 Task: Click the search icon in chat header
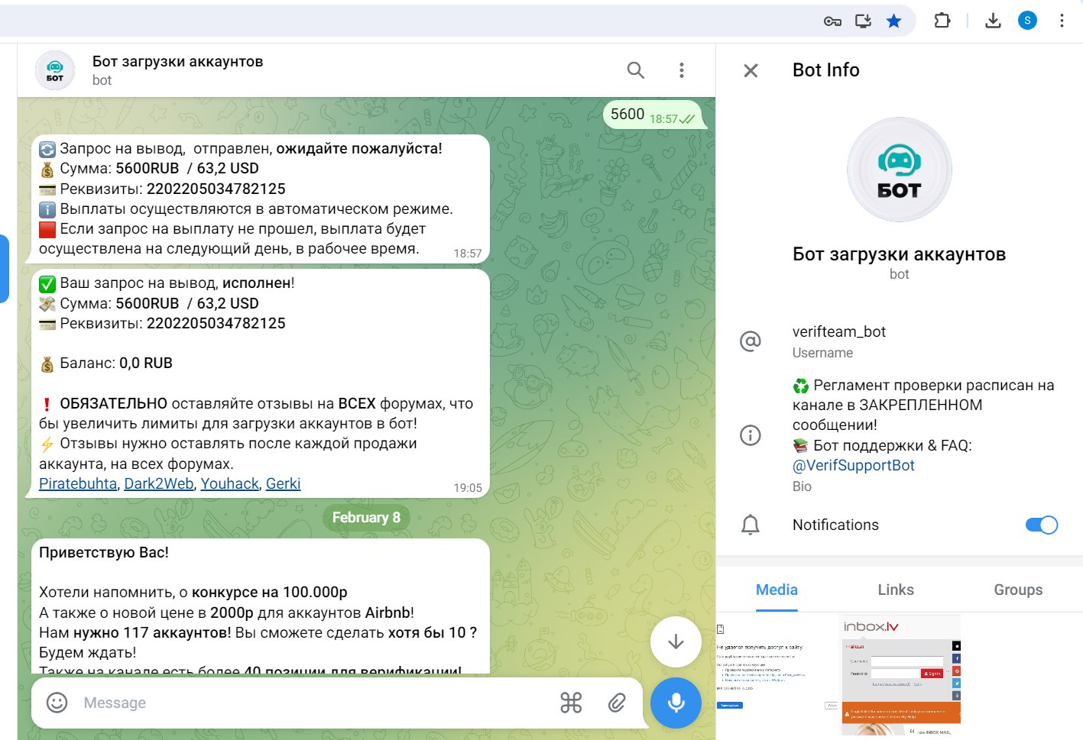(x=635, y=70)
